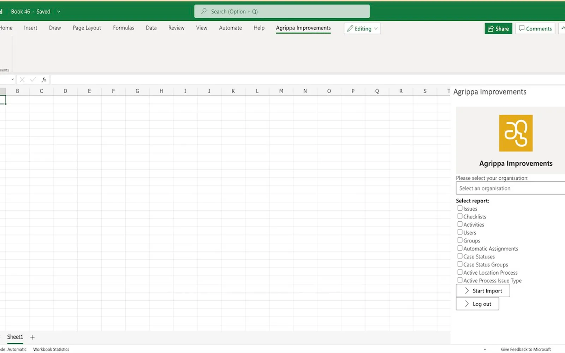
Task: Open the Data ribbon tab
Action: coord(151,28)
